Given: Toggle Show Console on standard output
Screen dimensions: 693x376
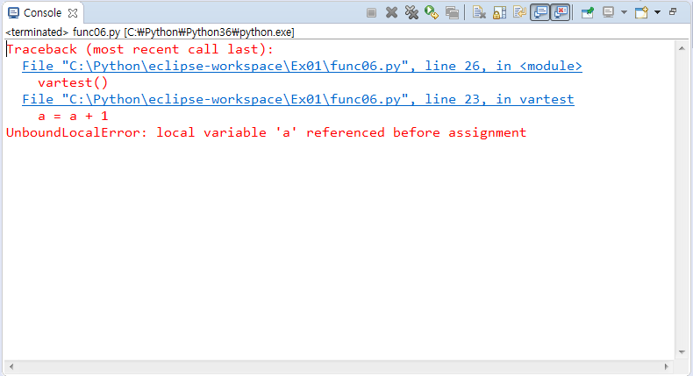Looking at the screenshot, I should pyautogui.click(x=540, y=12).
